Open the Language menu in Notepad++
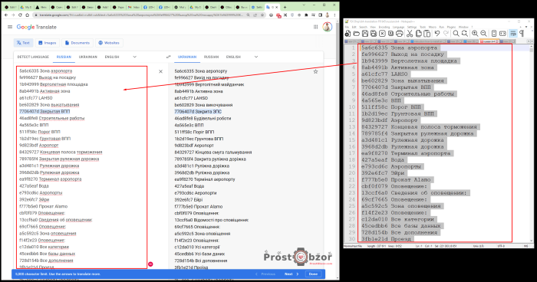Image resolution: width=537 pixels, height=282 pixels. pyautogui.click(x=398, y=27)
